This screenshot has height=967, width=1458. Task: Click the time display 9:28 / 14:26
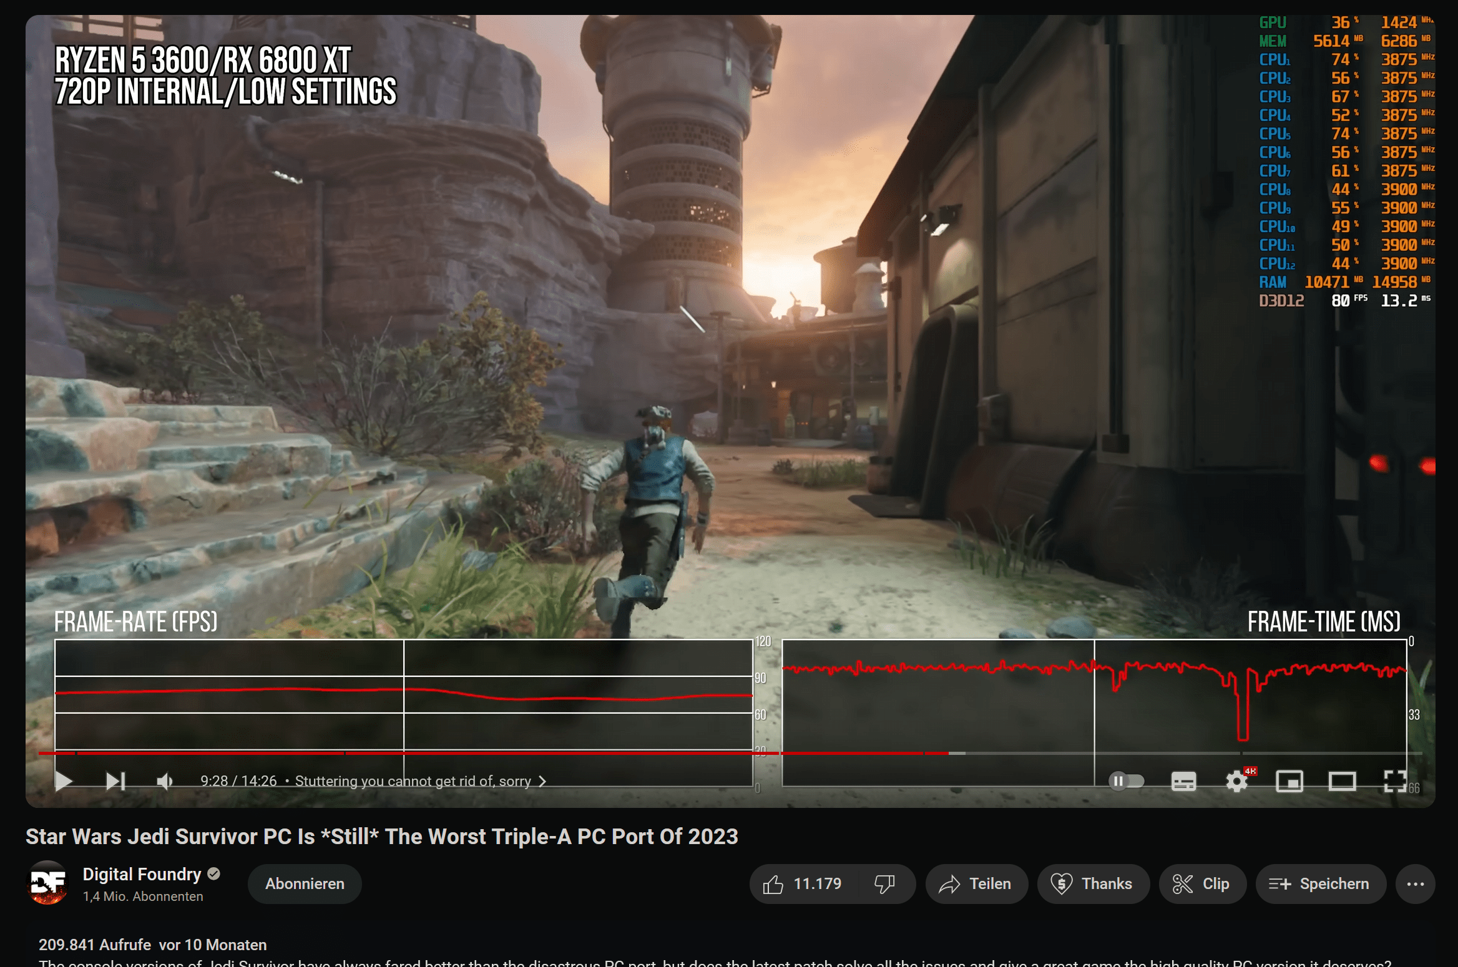tap(238, 781)
